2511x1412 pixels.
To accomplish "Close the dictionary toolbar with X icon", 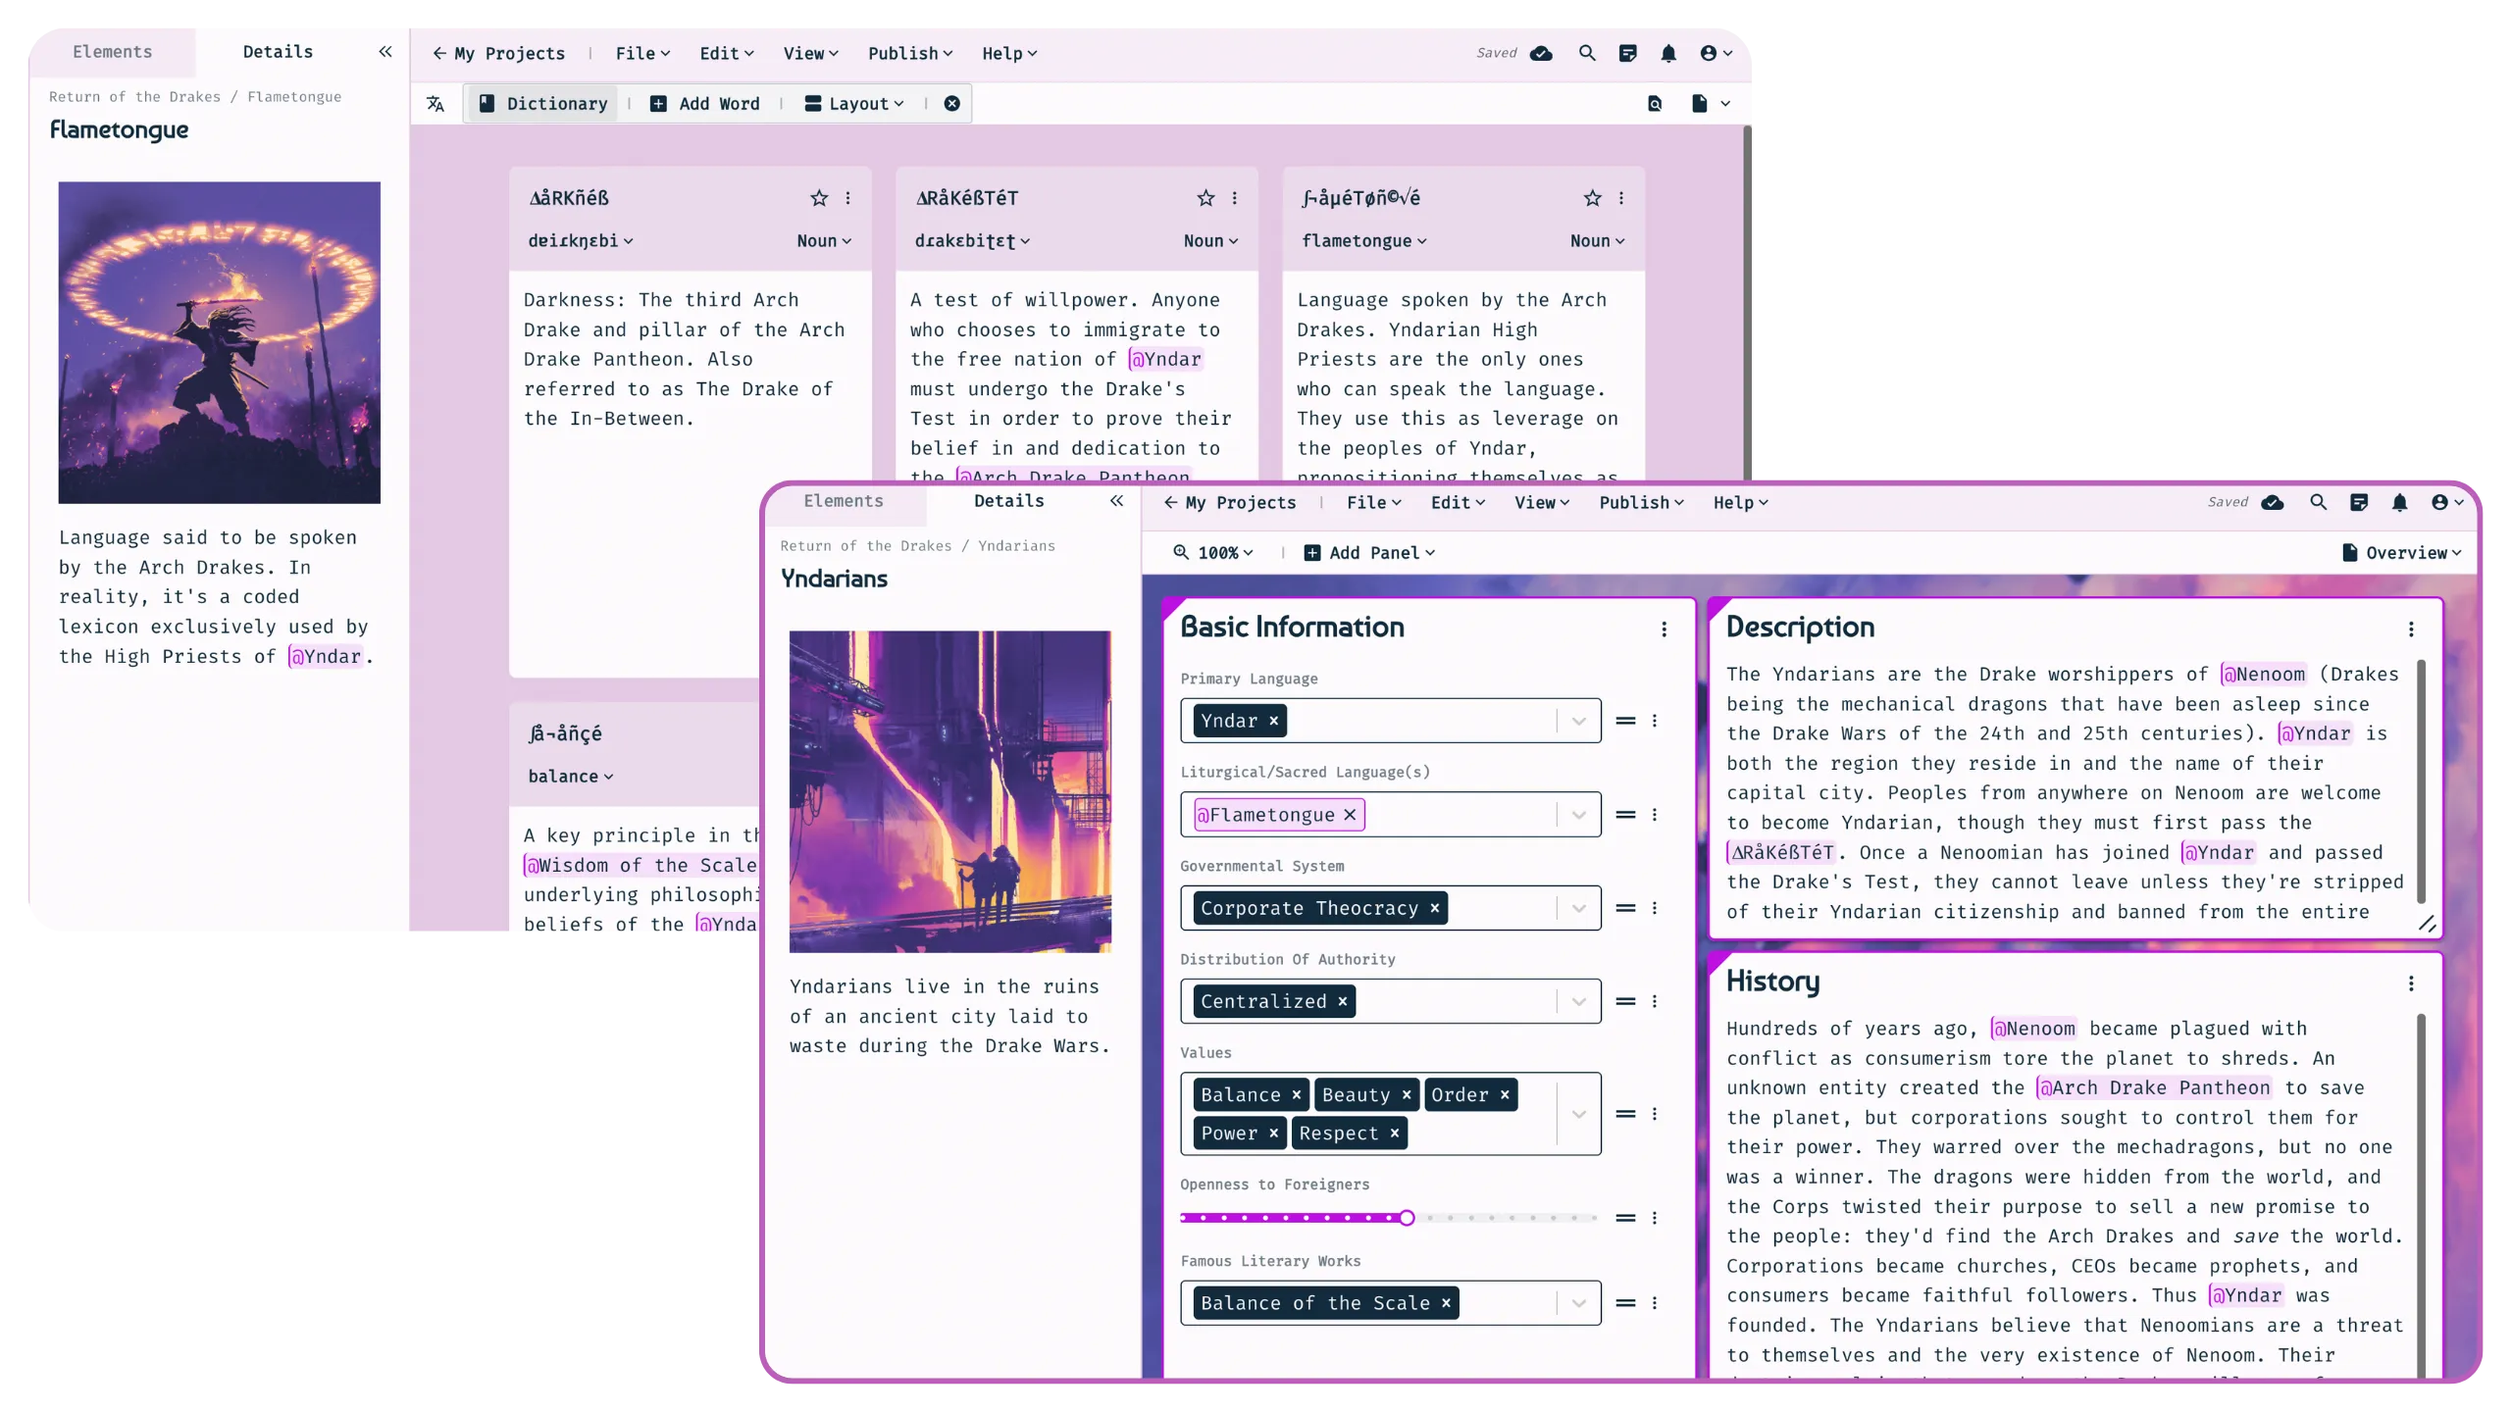I will 951,104.
